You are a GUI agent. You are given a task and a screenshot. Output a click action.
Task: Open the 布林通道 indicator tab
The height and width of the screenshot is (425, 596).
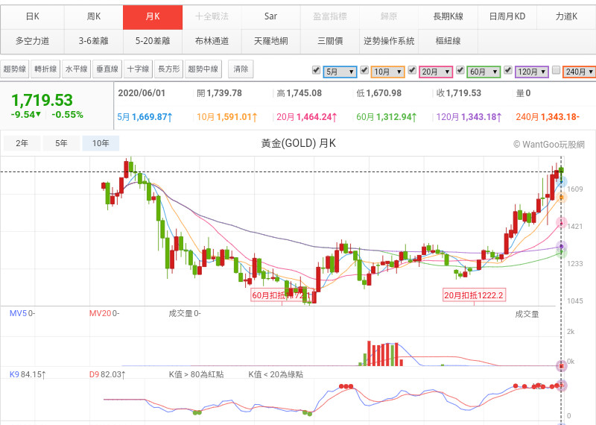[212, 41]
